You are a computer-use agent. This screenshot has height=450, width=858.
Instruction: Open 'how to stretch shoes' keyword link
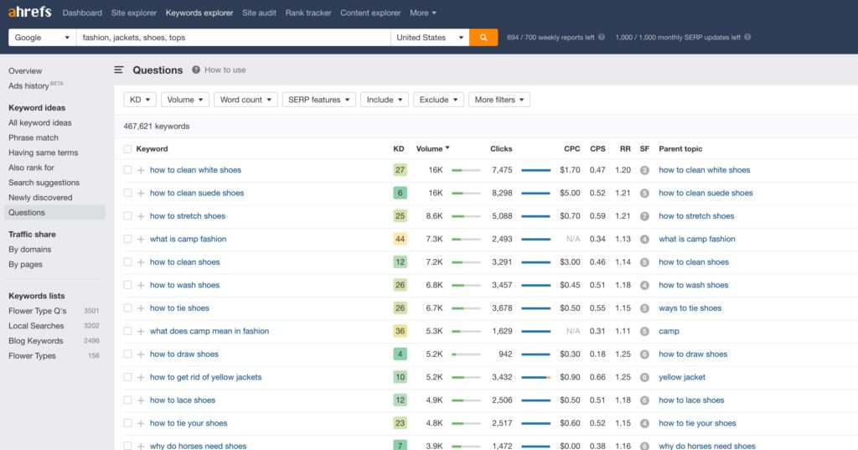point(188,215)
